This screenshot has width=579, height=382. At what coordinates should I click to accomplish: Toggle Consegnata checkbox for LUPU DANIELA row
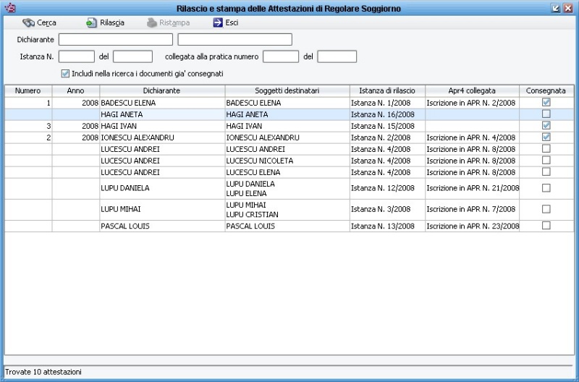point(546,188)
